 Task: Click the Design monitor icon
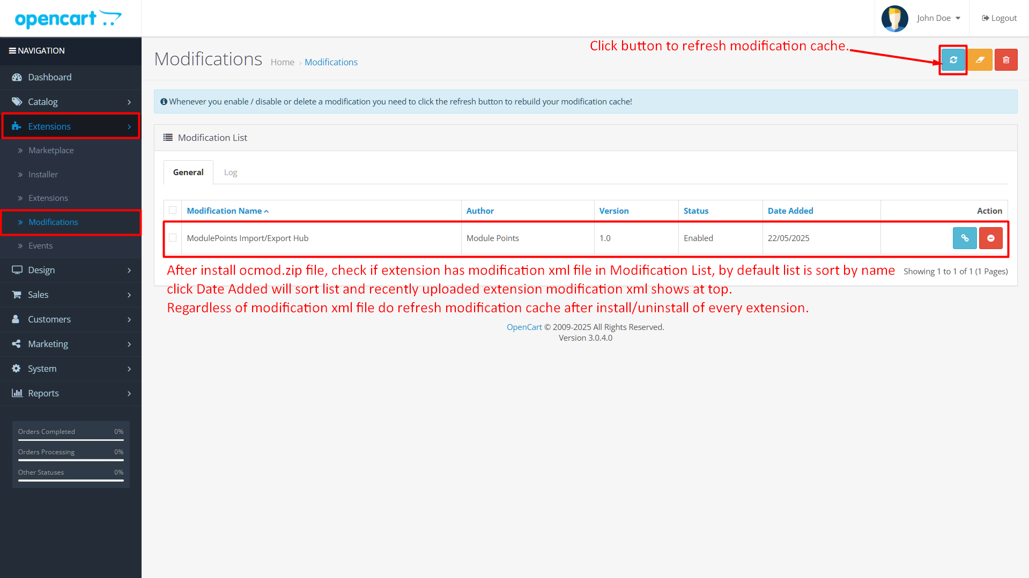[17, 270]
